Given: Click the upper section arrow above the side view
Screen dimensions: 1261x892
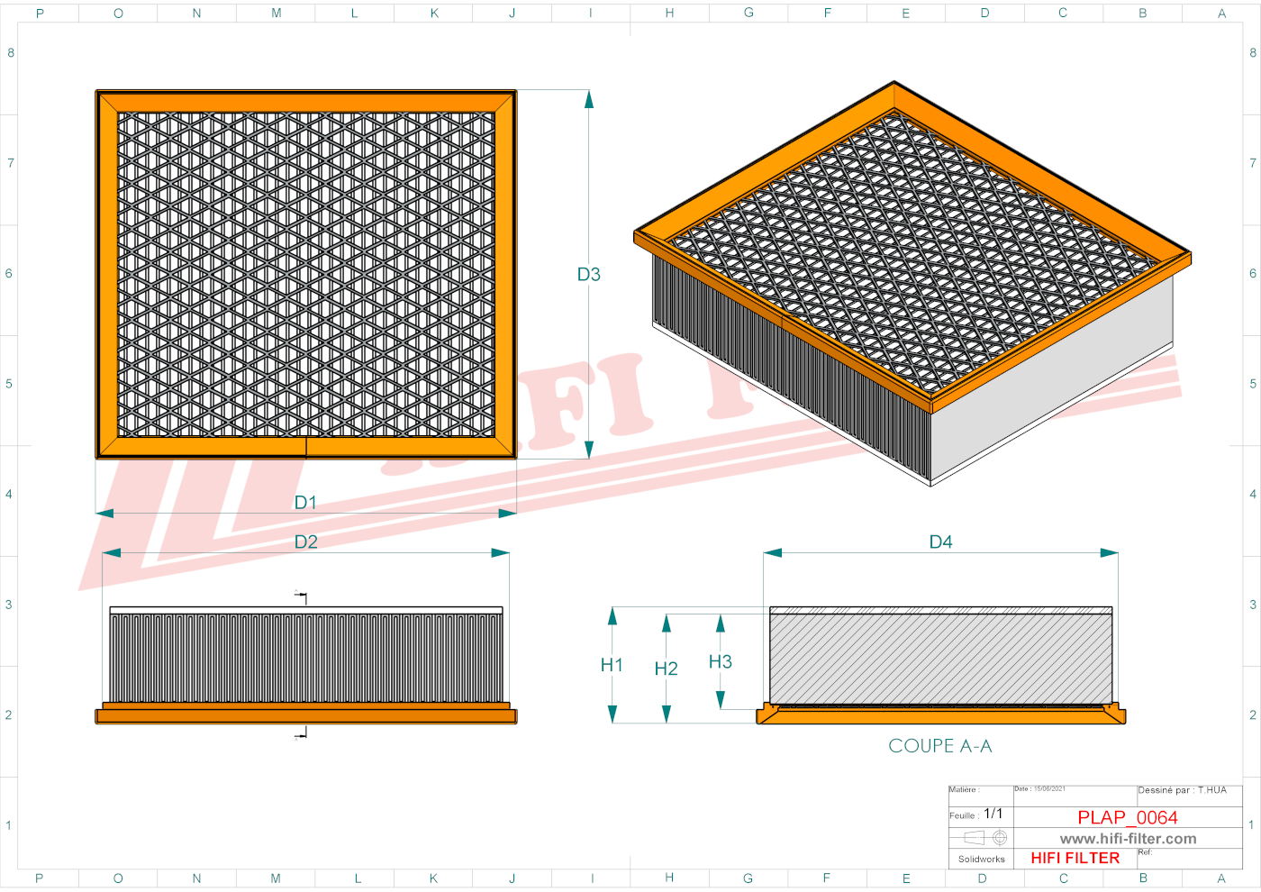Looking at the screenshot, I should point(301,596).
